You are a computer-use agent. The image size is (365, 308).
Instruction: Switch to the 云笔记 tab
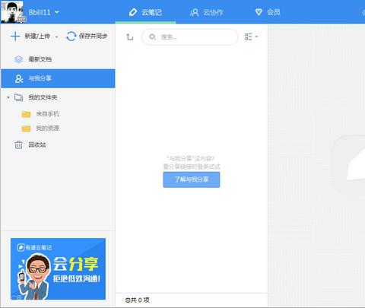[145, 12]
